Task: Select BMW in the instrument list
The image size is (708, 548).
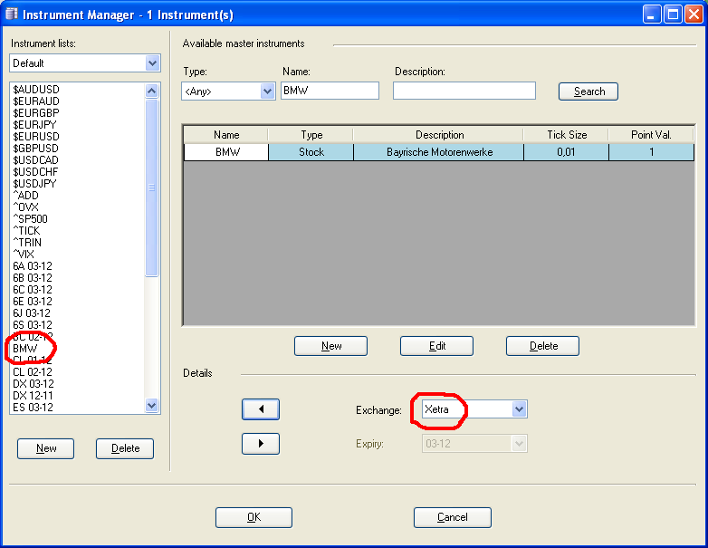Action: point(25,349)
